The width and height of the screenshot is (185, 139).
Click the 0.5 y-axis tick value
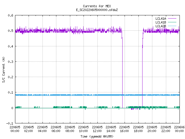tap(10, 31)
